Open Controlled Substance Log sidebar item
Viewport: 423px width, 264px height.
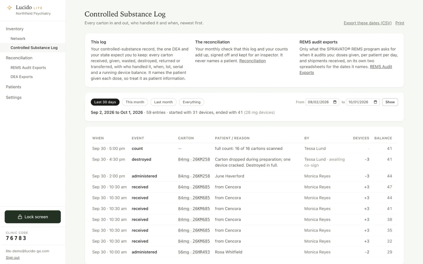click(33, 48)
